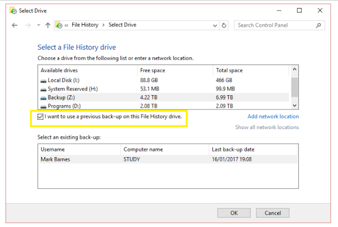Image resolution: width=338 pixels, height=227 pixels.
Task: Type in the Search Control Panel field
Action: 275,25
